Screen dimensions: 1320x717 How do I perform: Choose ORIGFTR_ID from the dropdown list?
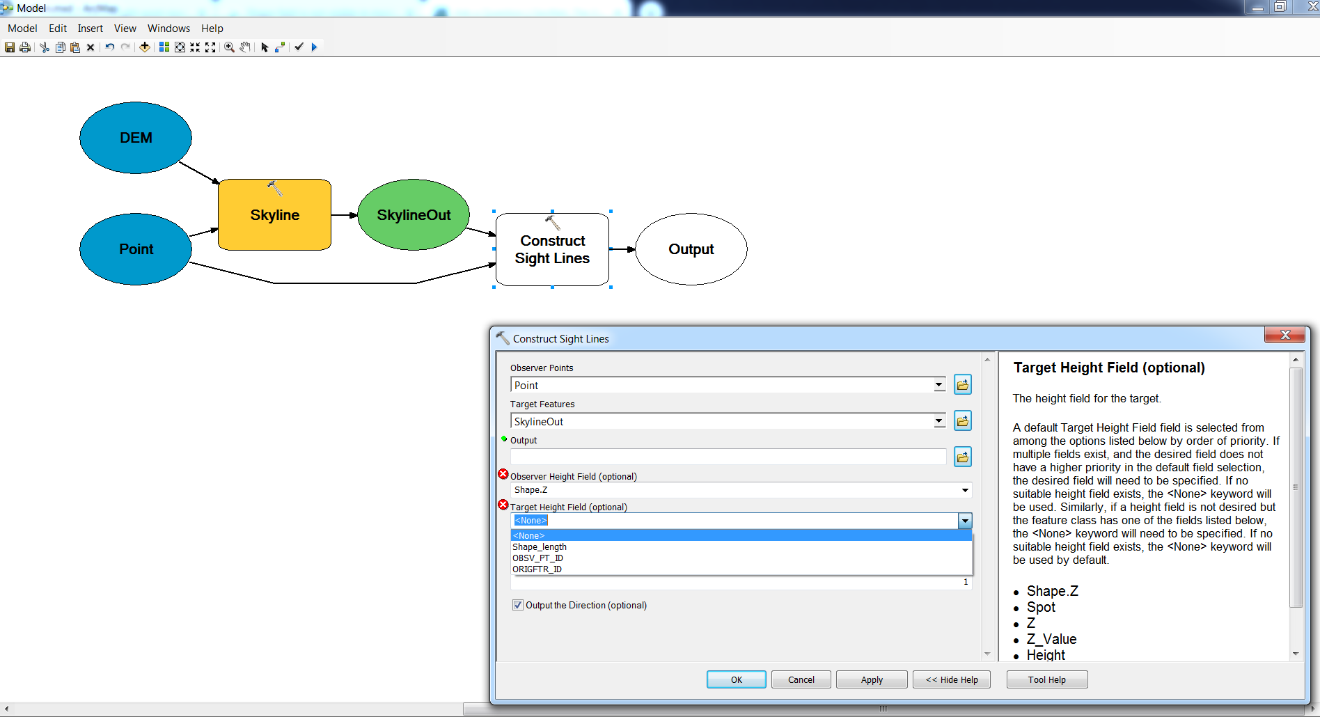point(741,569)
